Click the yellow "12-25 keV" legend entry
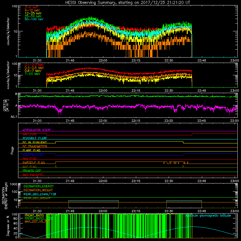Image resolution: width=241 pixels, height=241 pixels. pyautogui.click(x=33, y=13)
